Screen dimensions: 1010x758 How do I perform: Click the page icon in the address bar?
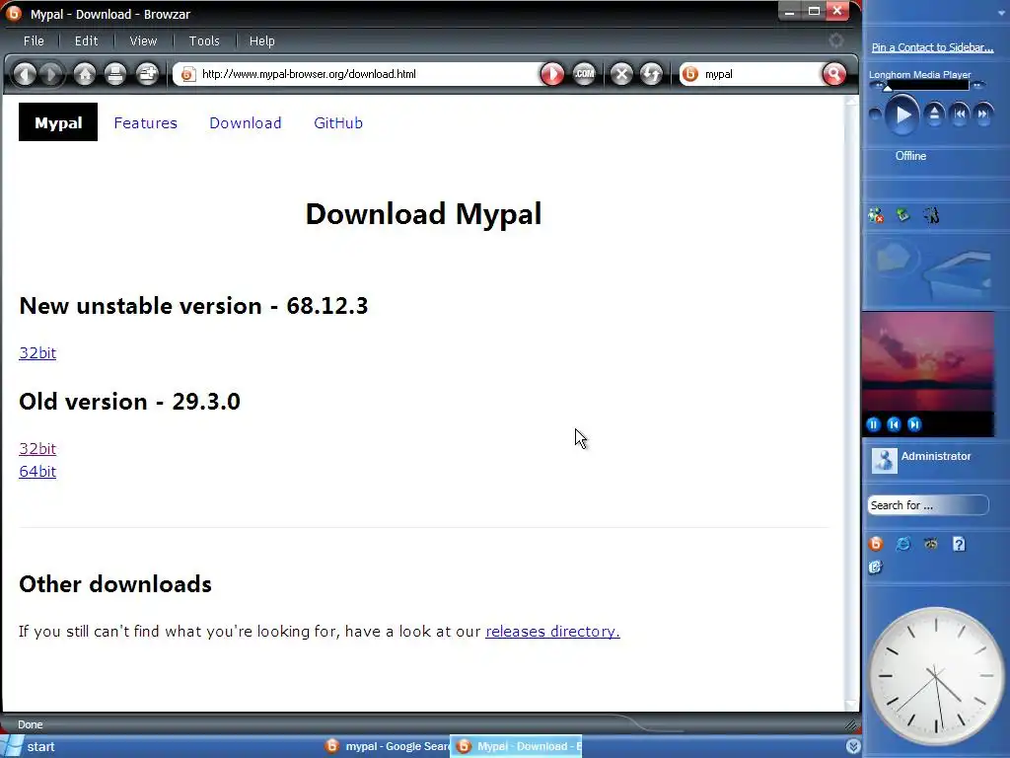point(187,74)
